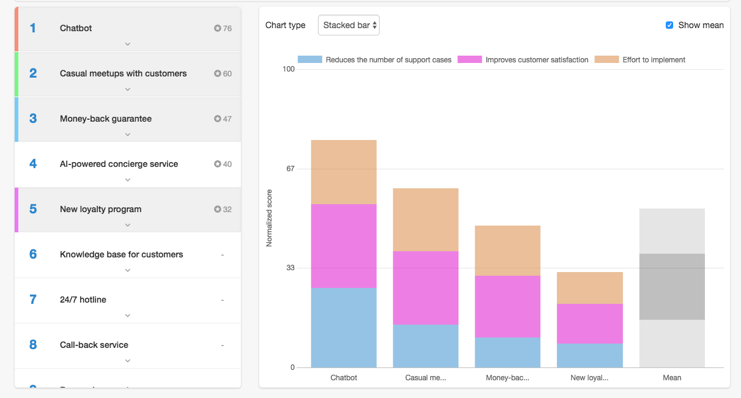
Task: Click star icon on AI-powered concierge row
Action: coord(218,164)
